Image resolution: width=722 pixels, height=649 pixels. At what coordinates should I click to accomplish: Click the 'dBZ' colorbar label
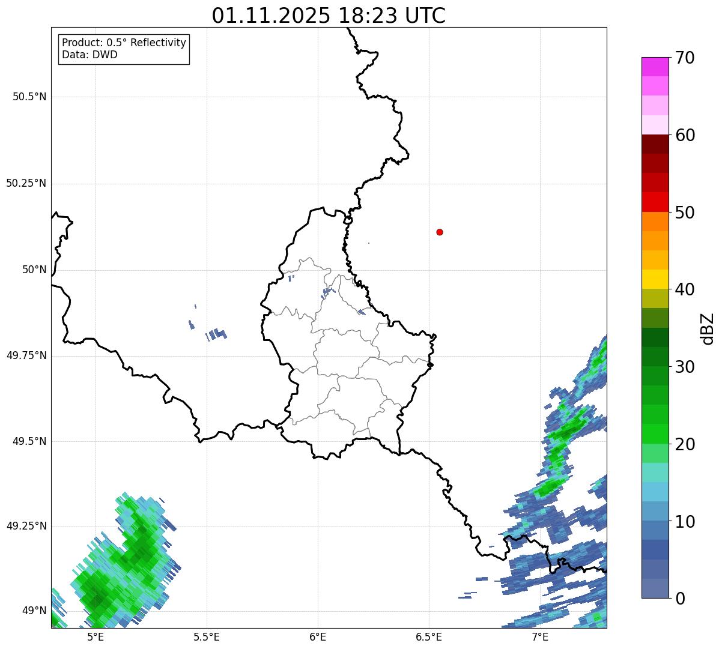click(708, 328)
